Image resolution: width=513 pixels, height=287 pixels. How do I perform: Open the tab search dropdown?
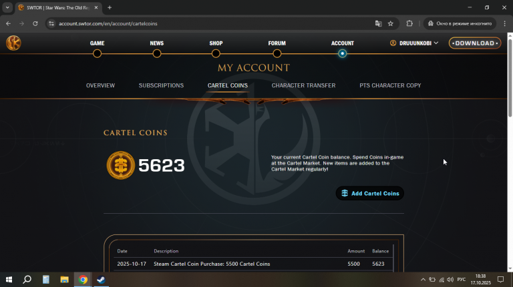click(x=7, y=7)
